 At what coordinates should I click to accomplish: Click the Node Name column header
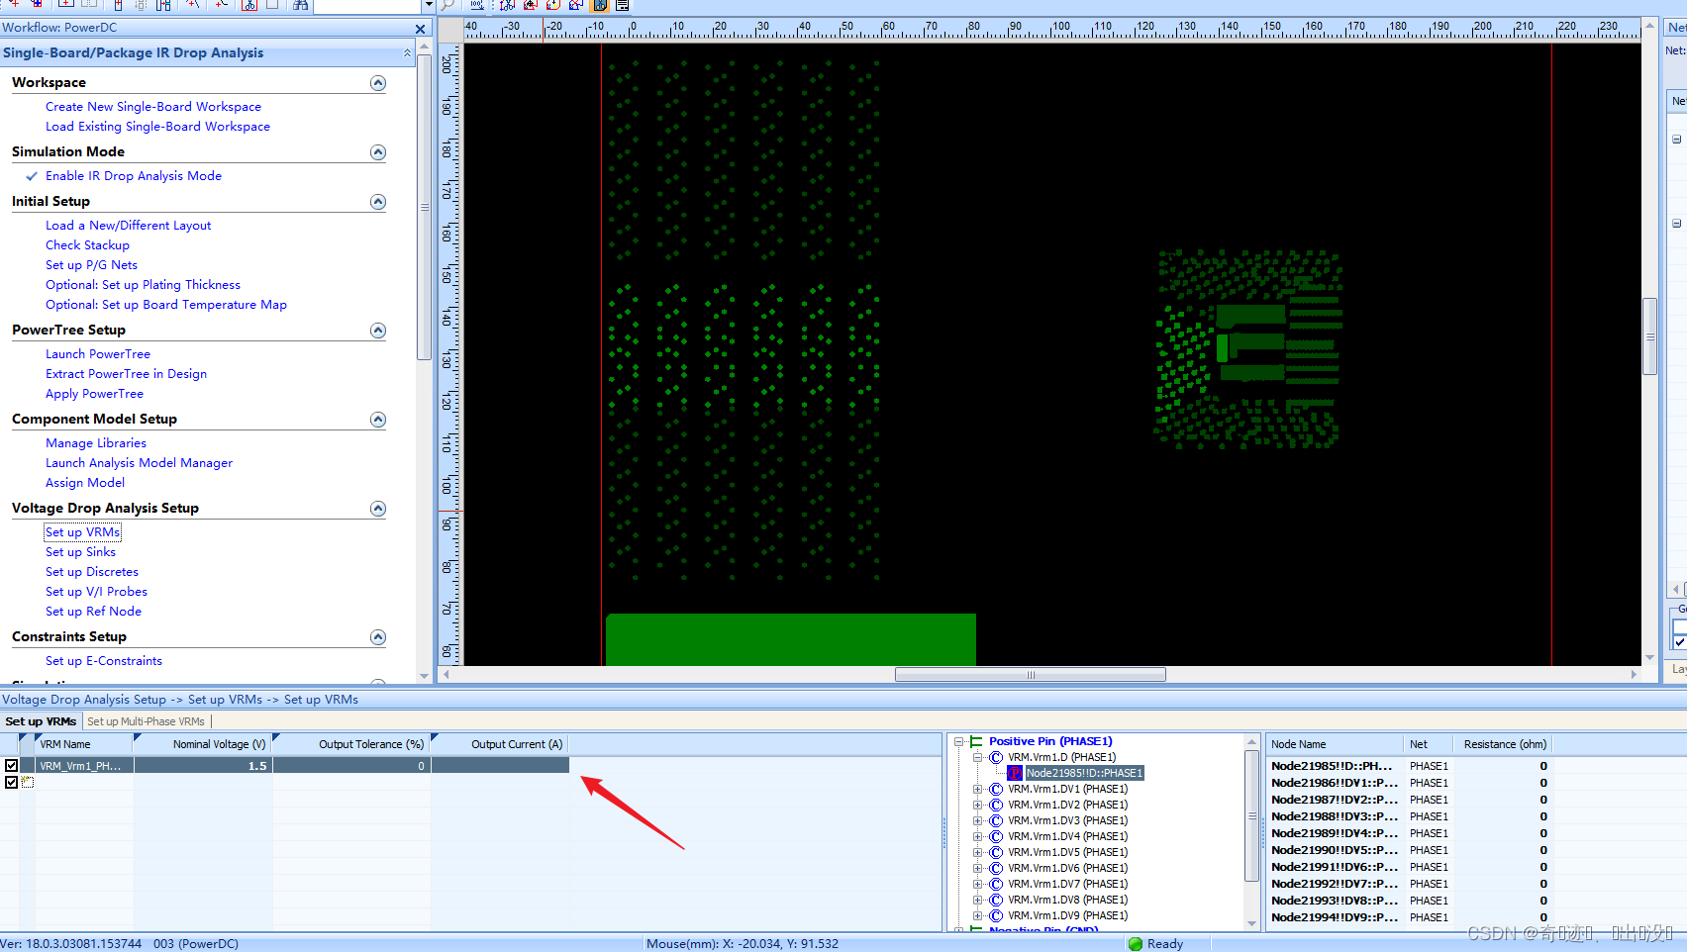coord(1335,744)
